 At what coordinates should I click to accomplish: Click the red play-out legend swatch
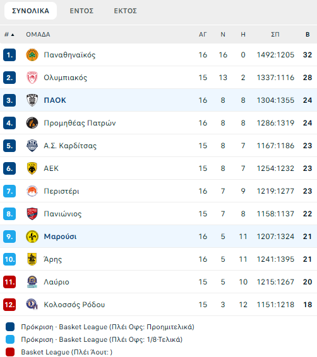pos(10,352)
